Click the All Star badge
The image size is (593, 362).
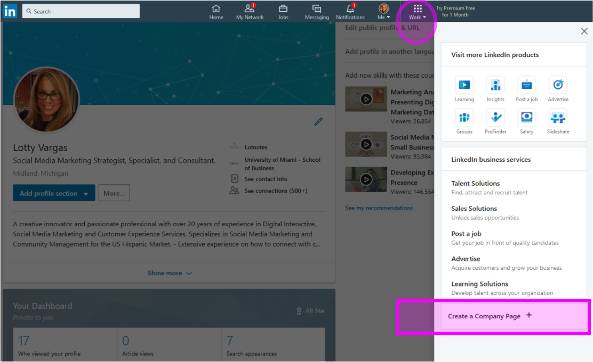click(310, 310)
